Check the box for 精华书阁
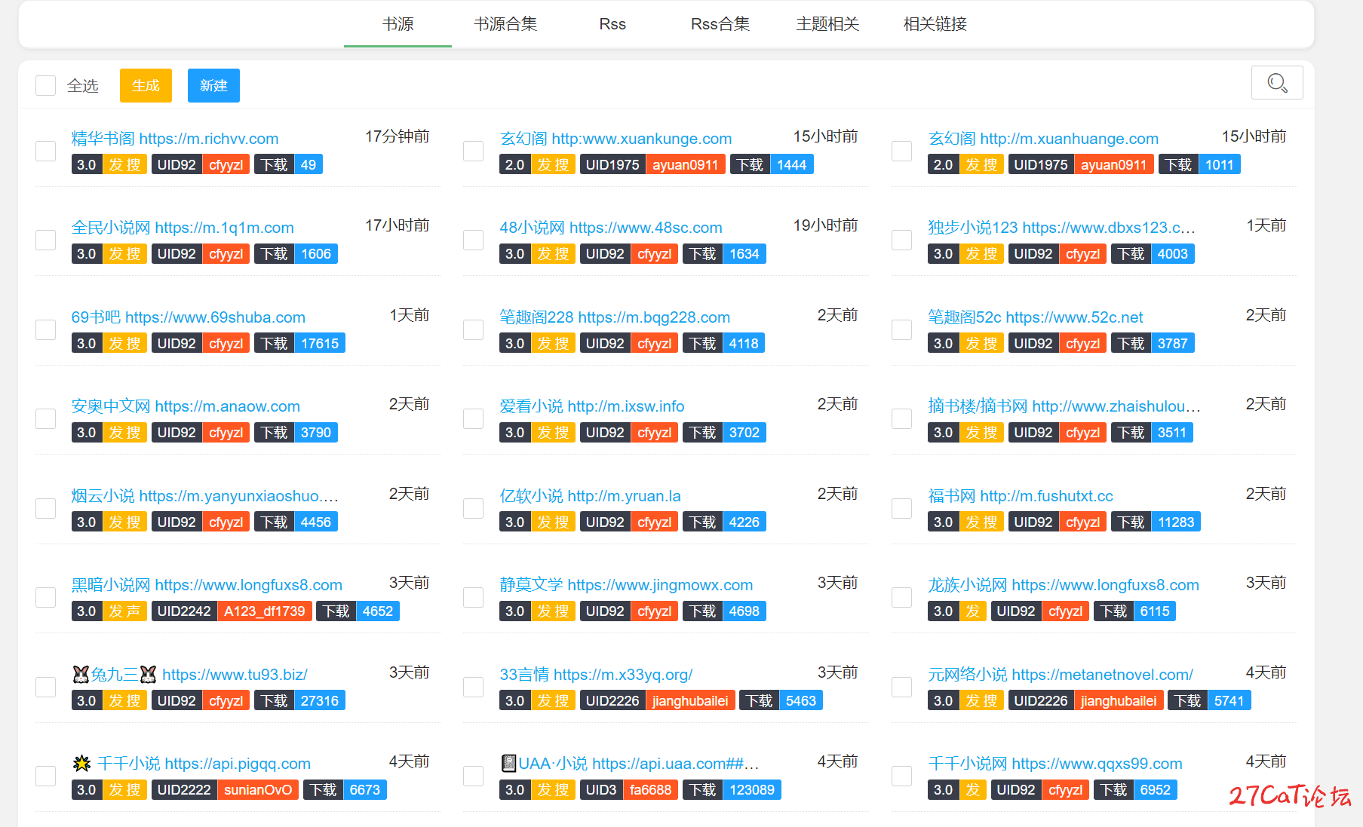The width and height of the screenshot is (1363, 827). point(46,151)
